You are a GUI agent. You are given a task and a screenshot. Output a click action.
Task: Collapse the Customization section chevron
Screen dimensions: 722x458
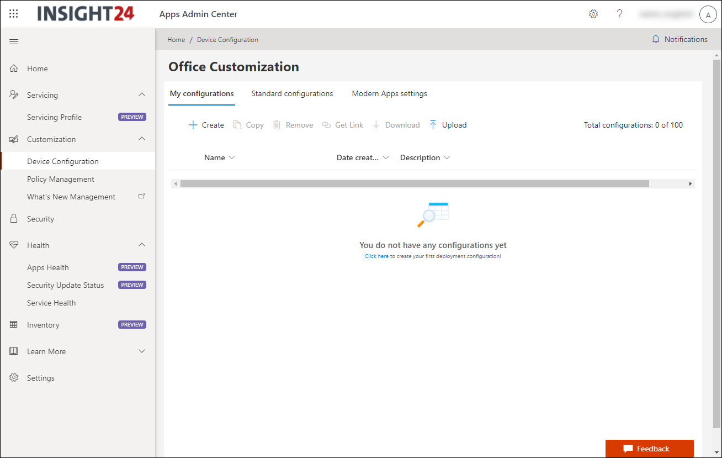(142, 139)
